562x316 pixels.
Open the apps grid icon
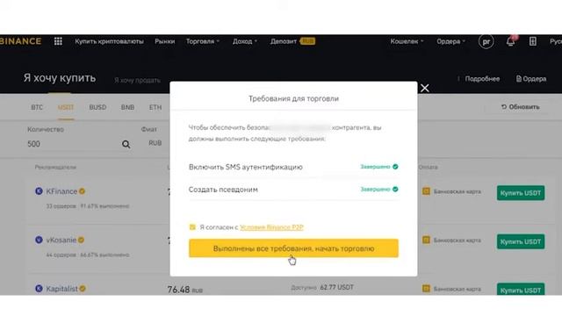58,41
